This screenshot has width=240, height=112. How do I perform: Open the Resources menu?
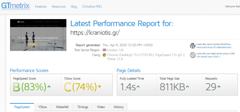(x=59, y=6)
